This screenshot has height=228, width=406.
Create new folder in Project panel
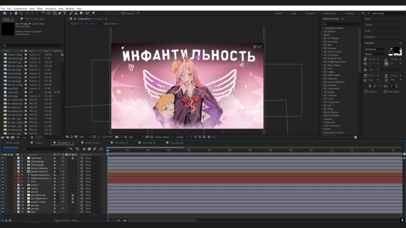click(8, 137)
